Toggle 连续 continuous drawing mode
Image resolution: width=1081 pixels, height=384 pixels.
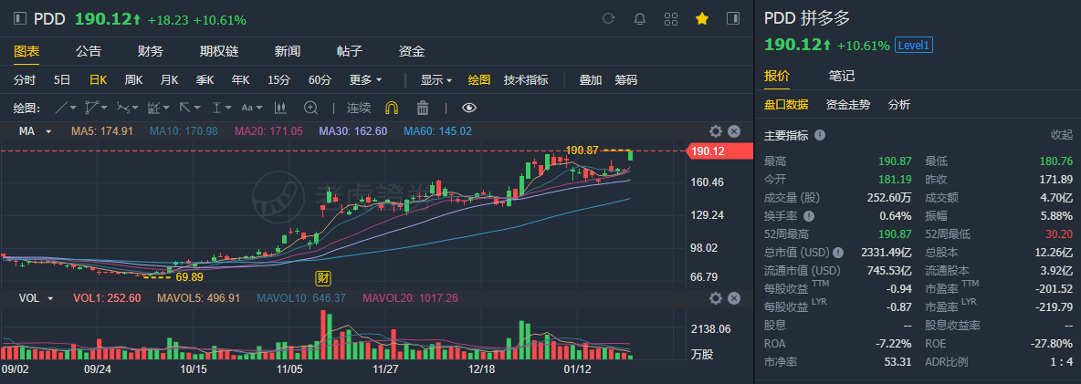359,108
